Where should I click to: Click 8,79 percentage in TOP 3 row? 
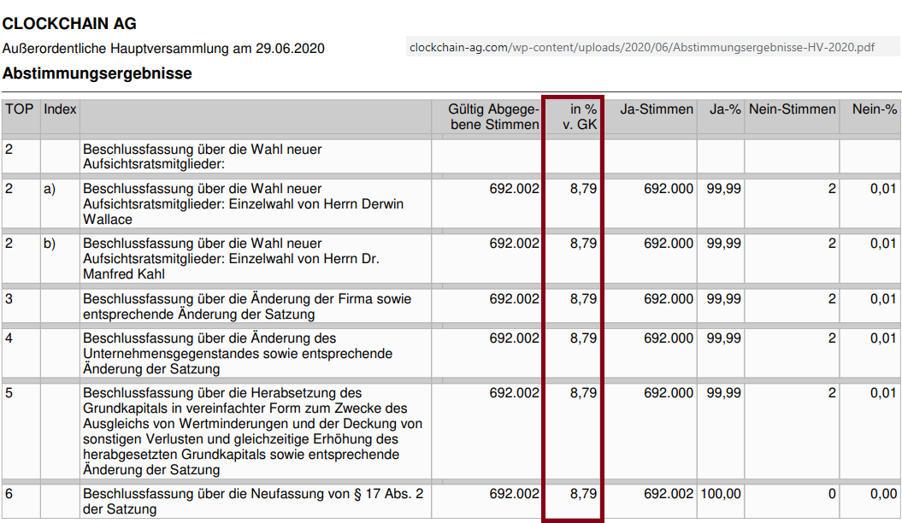(583, 299)
